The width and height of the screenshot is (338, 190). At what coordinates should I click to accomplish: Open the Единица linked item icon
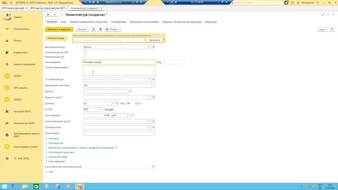click(x=117, y=103)
